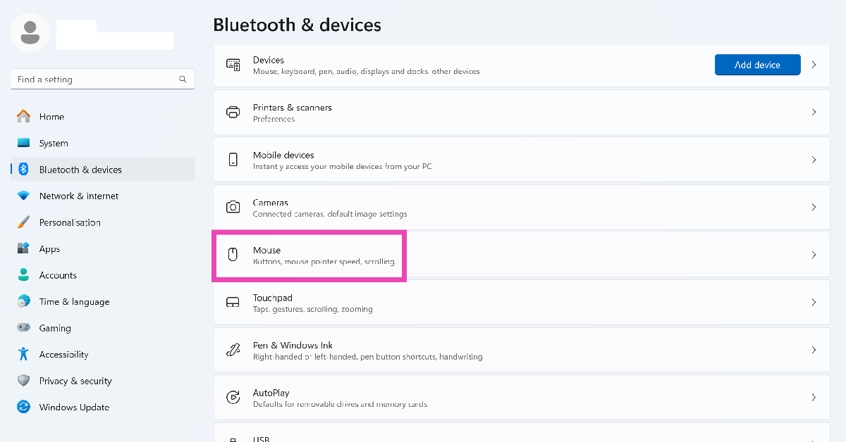The image size is (846, 442).
Task: Click the Cameras icon
Action: point(233,207)
